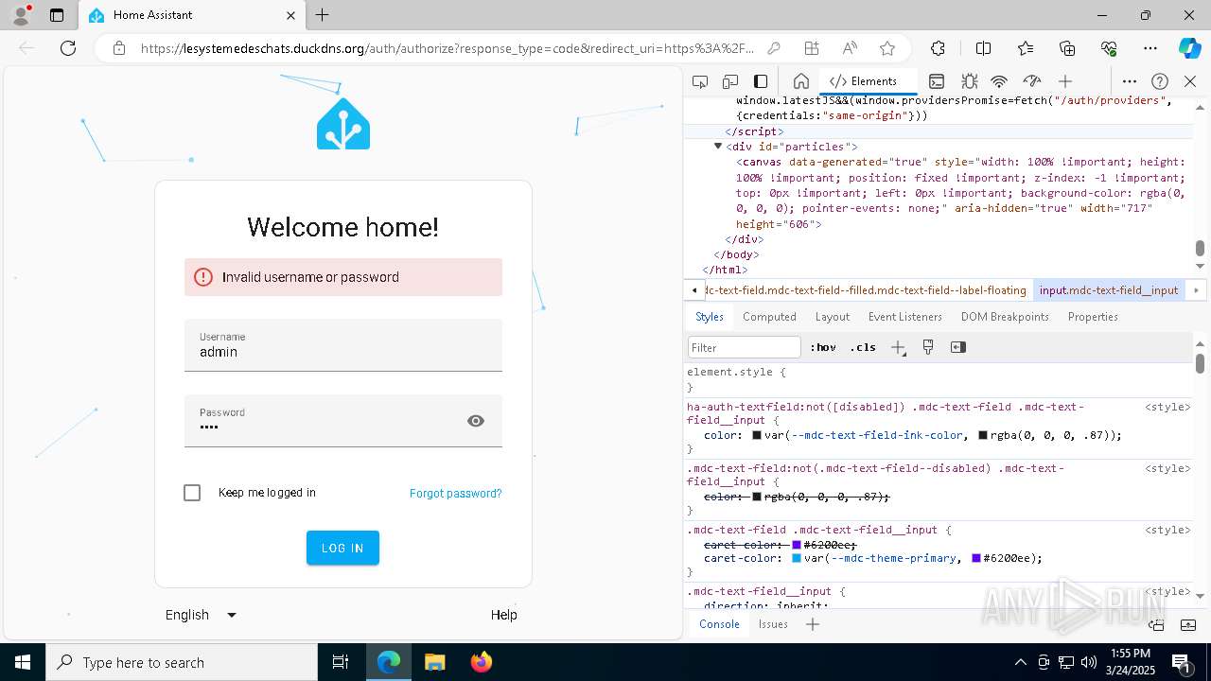Screen dimensions: 1211x681
Task: Switch to the Computed tab
Action: (769, 317)
